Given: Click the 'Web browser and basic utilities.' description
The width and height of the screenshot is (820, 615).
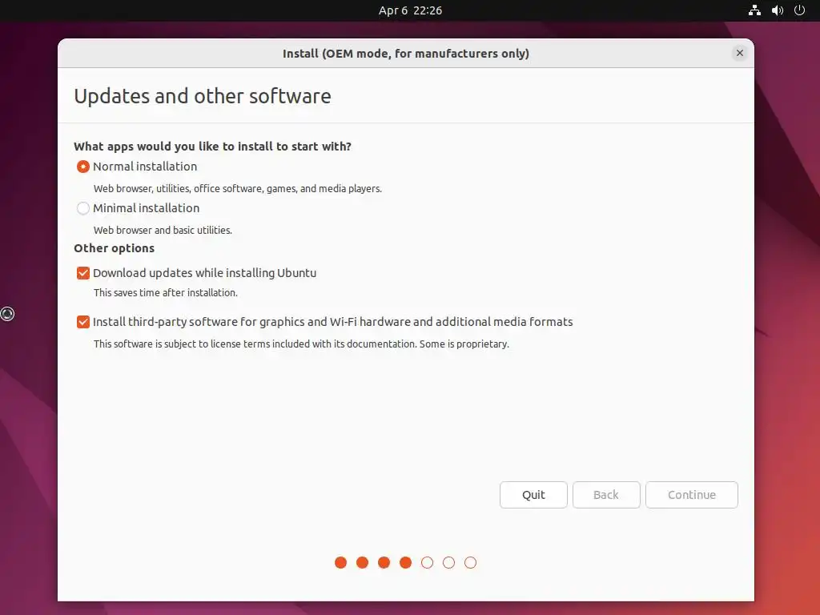Looking at the screenshot, I should coord(163,230).
